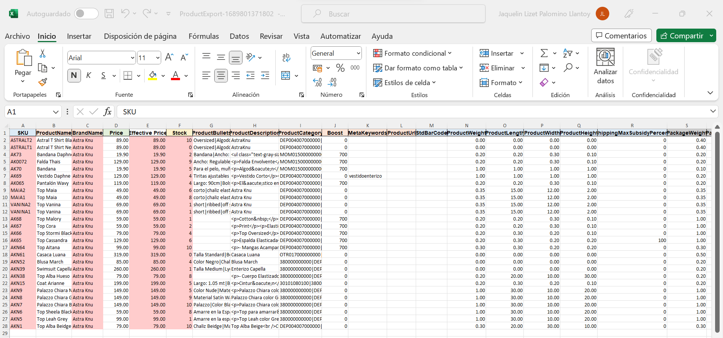Click the Redo arrow icon

(x=147, y=13)
